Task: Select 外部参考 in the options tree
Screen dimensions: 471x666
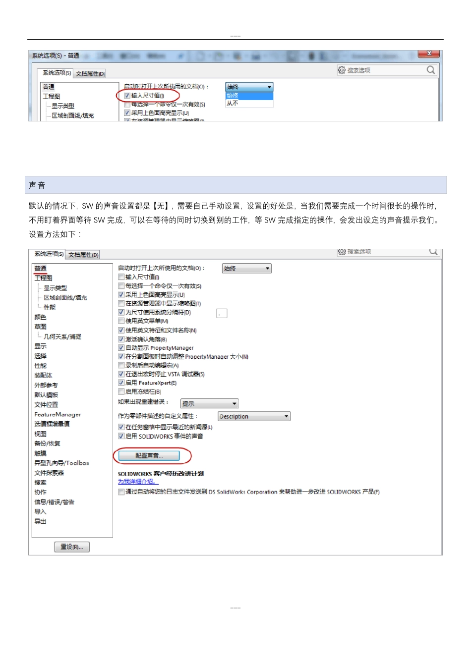Action: (x=46, y=385)
